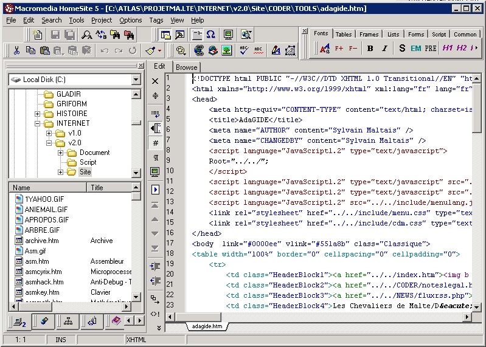Collapse the INTERNET folder tree node
Screen dimensions: 486x347
pyautogui.click(x=38, y=123)
